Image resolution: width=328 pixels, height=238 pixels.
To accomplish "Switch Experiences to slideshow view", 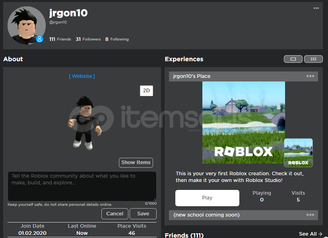I will point(293,59).
